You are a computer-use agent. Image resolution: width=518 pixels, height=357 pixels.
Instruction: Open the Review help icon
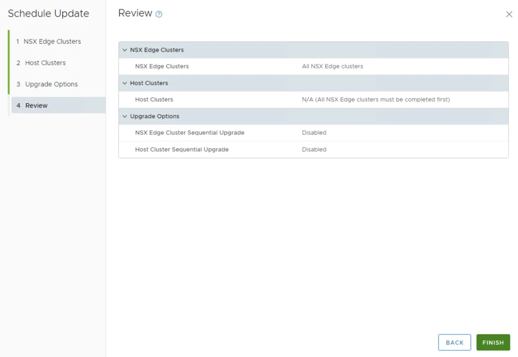(x=159, y=14)
